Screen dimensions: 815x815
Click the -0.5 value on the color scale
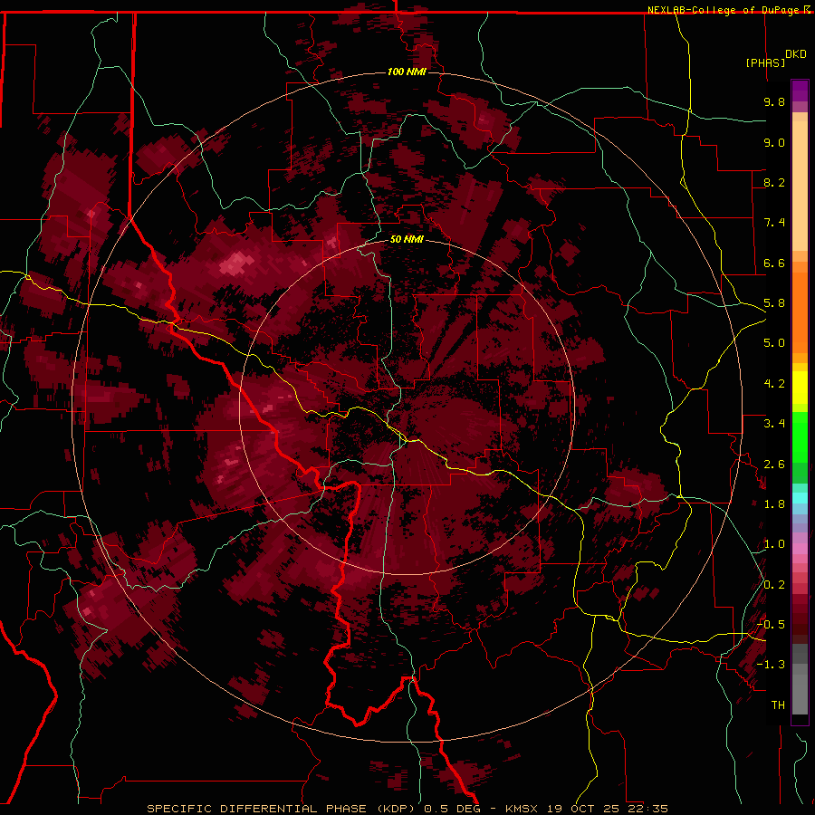tap(771, 625)
